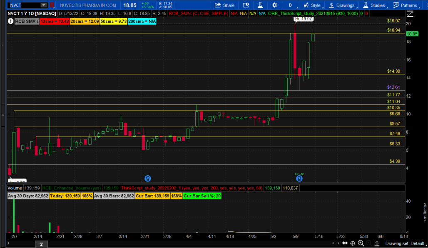Screen dimensions: 428x248
Task: Click the $11.77 price level label
Action: click(x=393, y=95)
